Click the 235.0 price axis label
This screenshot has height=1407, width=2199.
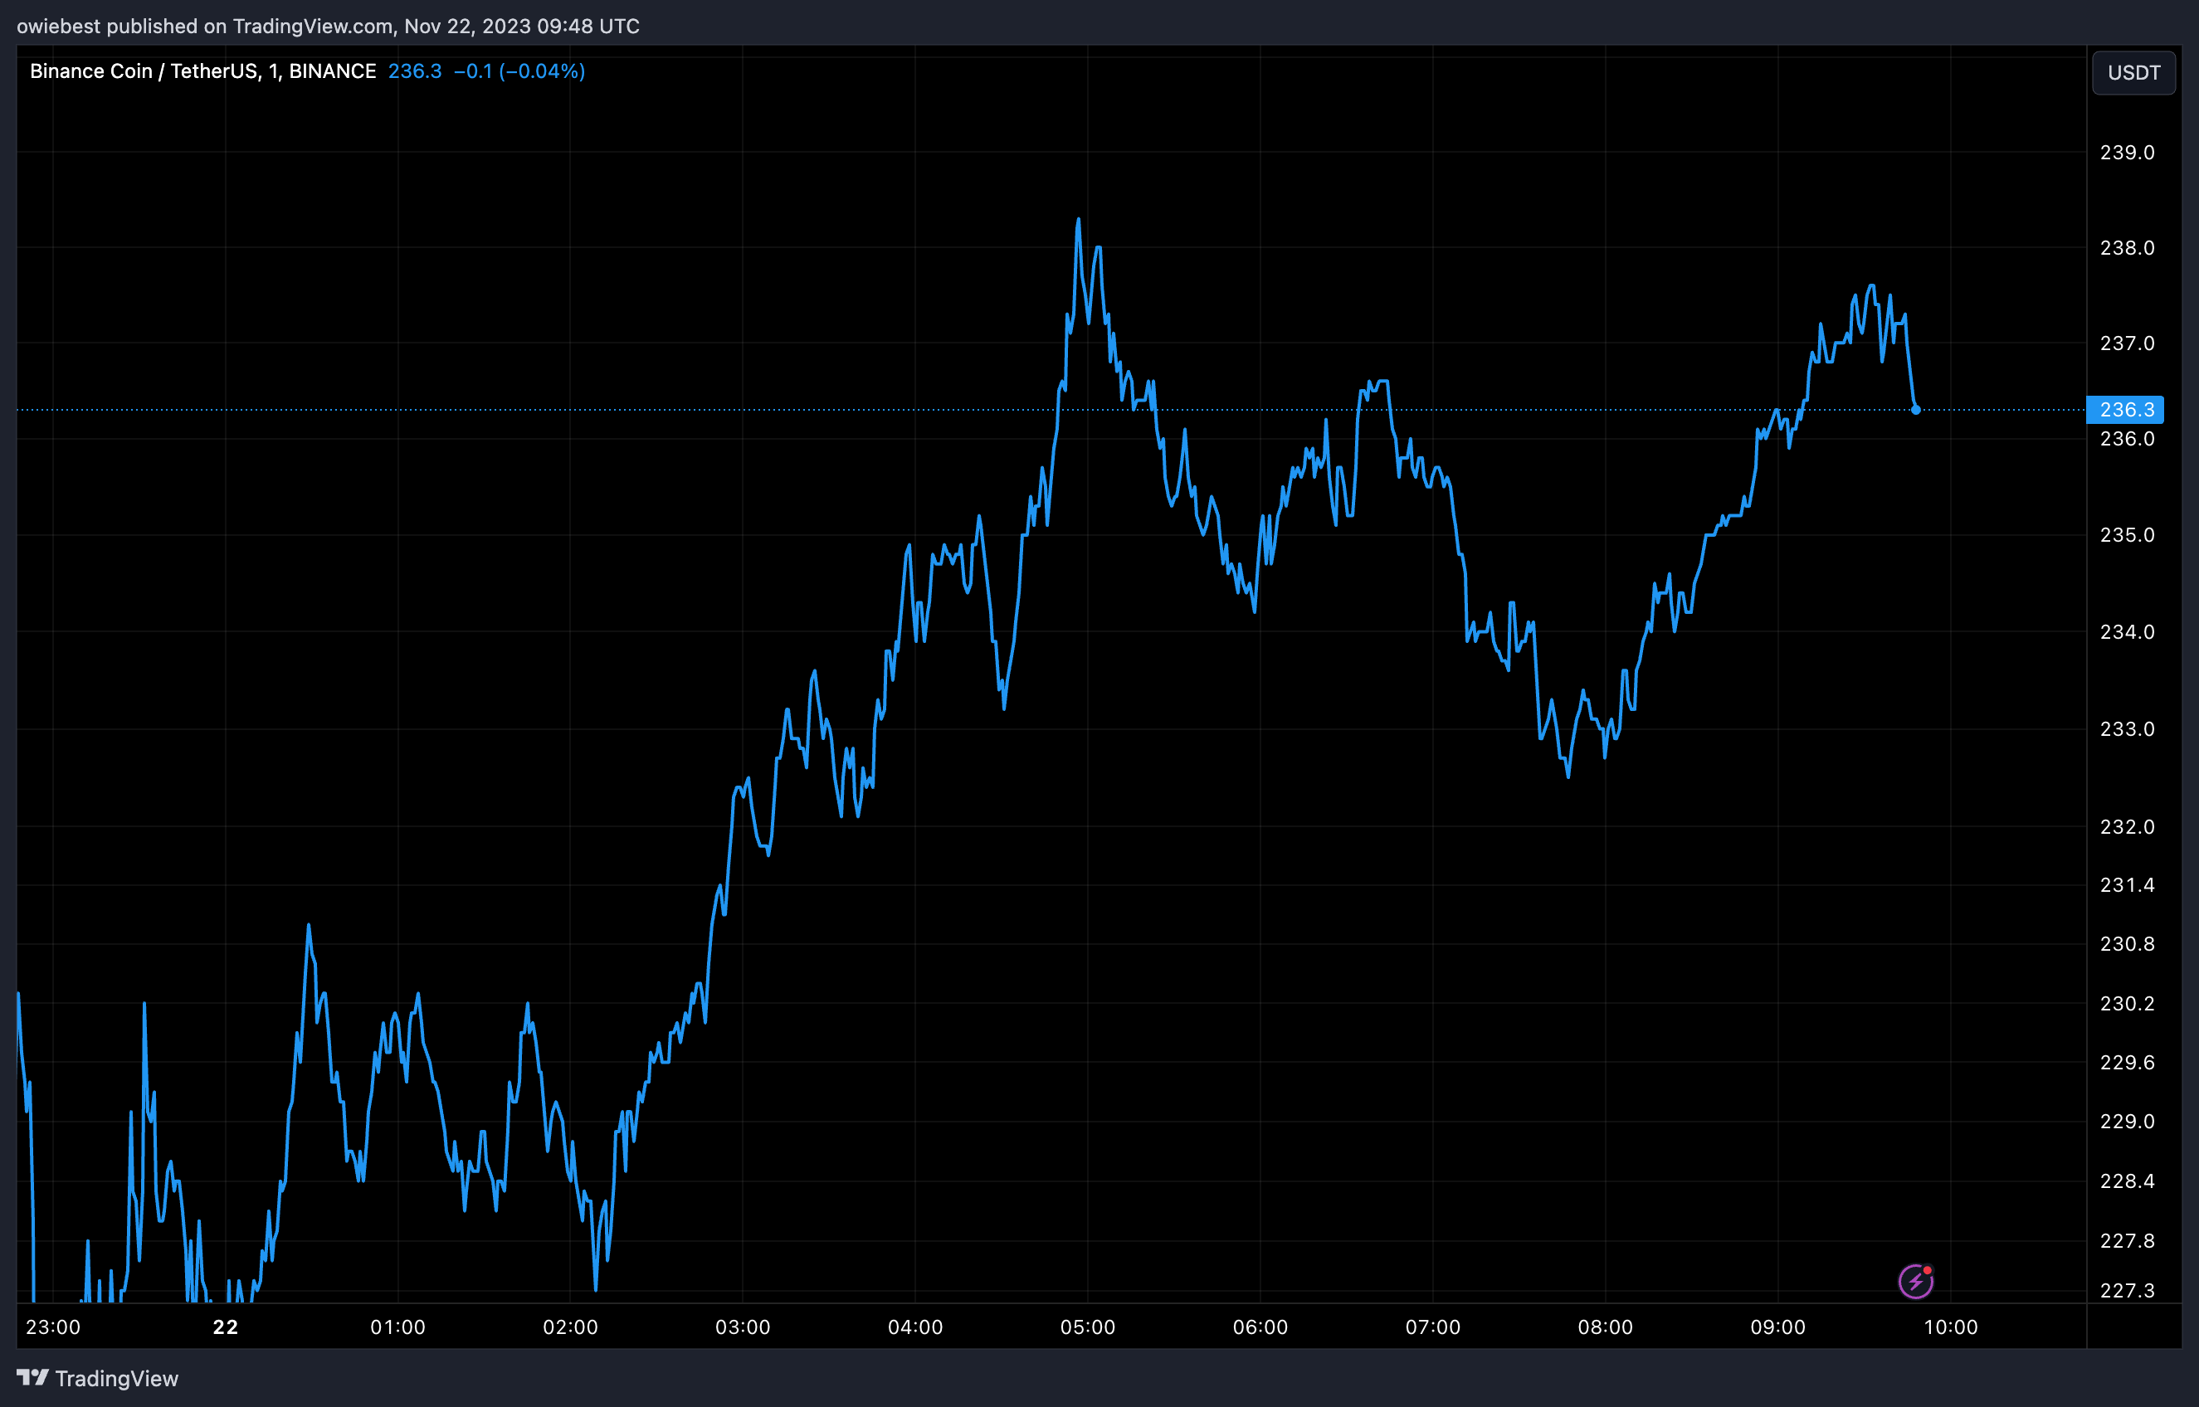point(2126,534)
